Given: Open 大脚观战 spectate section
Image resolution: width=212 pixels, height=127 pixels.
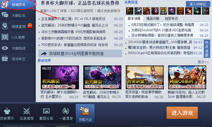Looking at the screenshot, I should 18,48.
